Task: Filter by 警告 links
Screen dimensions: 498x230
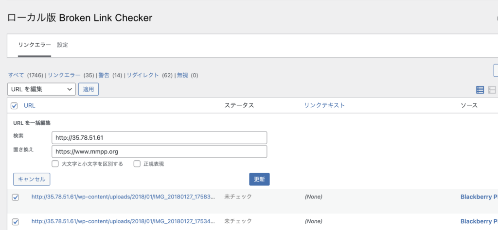Action: point(104,75)
